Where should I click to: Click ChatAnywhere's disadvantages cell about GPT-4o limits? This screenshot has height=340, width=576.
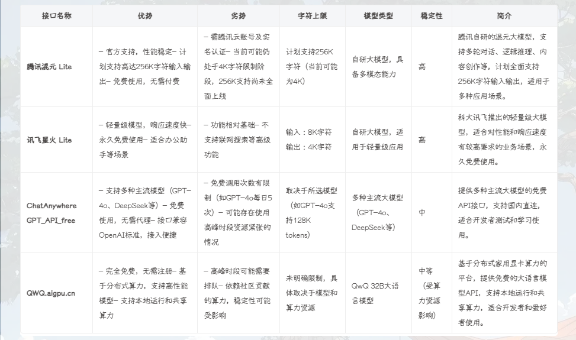click(237, 212)
